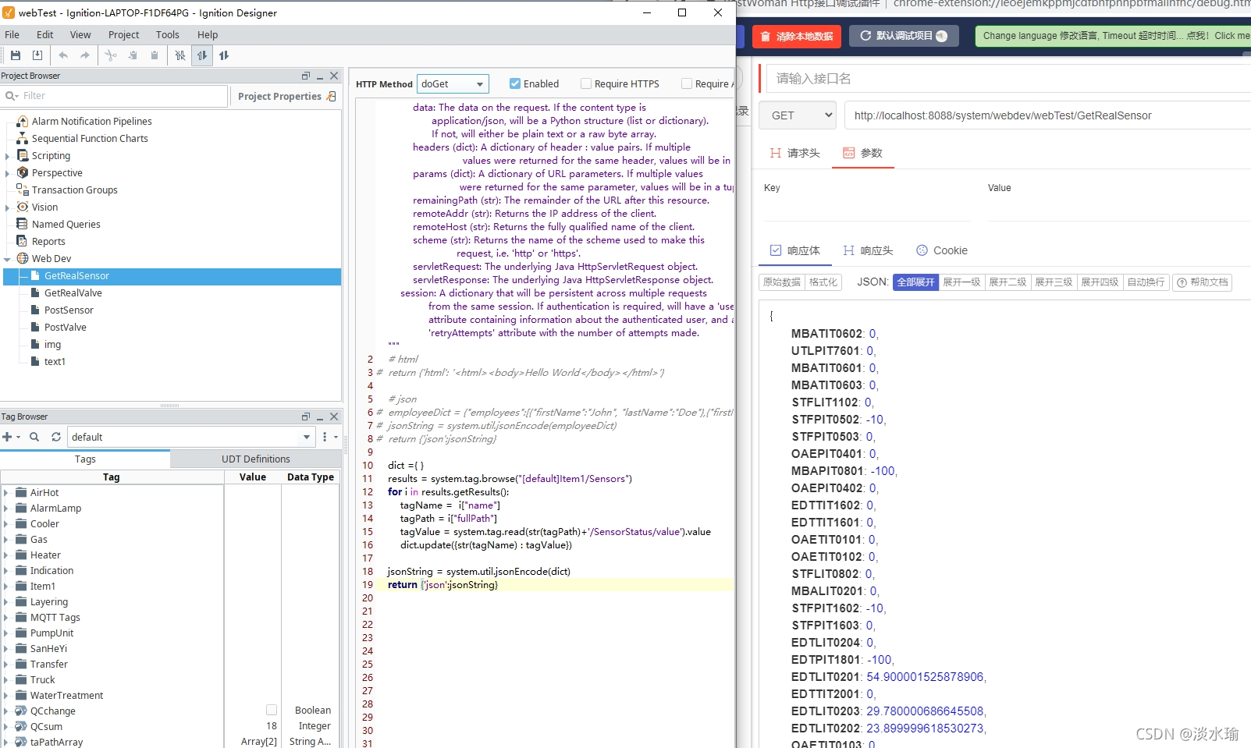Image resolution: width=1251 pixels, height=748 pixels.
Task: Click the 展开一级 button
Action: (961, 282)
